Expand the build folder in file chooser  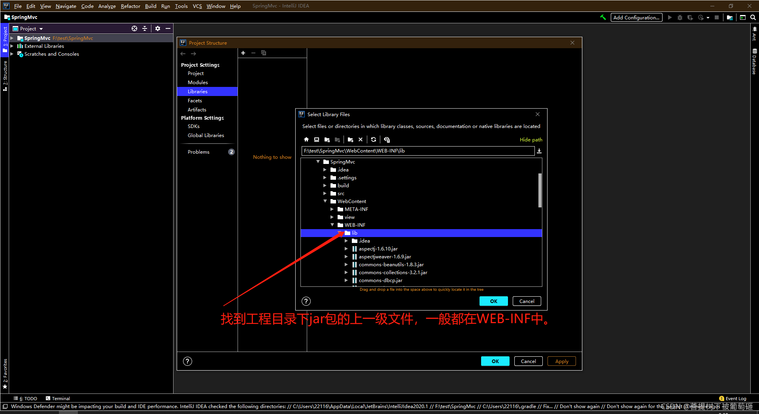tap(325, 185)
